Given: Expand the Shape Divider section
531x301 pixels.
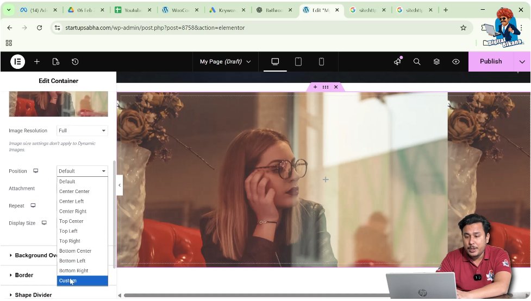Looking at the screenshot, I should [33, 295].
